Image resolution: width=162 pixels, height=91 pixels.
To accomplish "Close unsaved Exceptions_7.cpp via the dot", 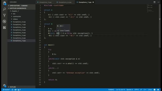I will point(93,2).
